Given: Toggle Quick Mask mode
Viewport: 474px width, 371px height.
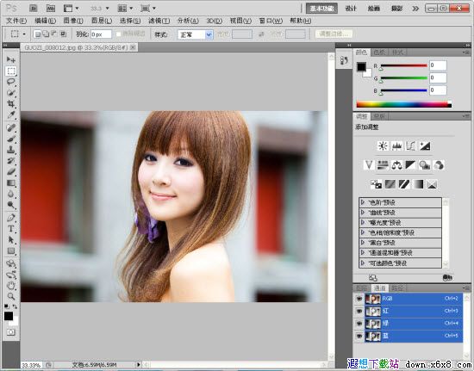Looking at the screenshot, I should click(11, 332).
